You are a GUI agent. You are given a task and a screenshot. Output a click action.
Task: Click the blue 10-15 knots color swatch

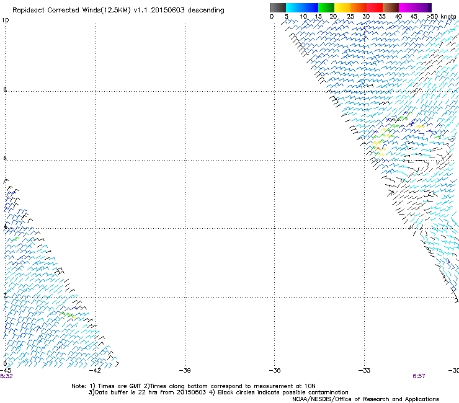(310, 7)
